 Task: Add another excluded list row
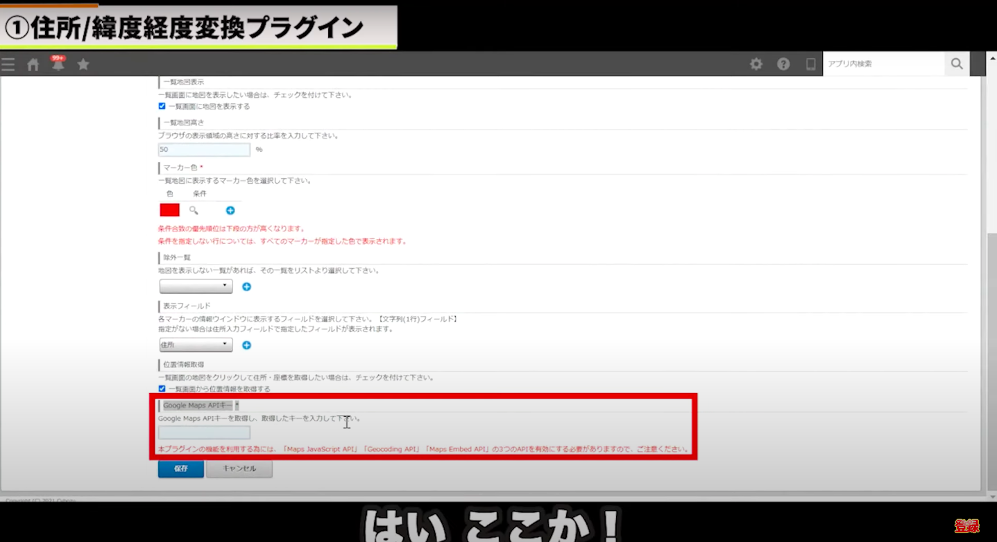(x=246, y=286)
